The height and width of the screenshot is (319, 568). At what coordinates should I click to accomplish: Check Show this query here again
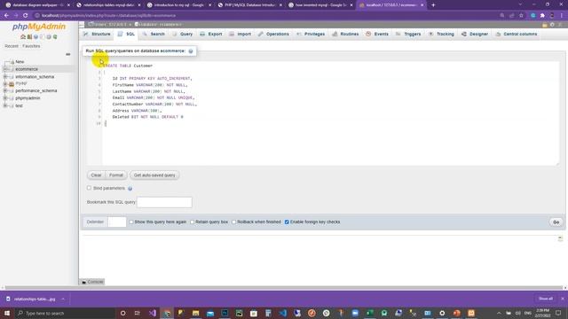131,222
